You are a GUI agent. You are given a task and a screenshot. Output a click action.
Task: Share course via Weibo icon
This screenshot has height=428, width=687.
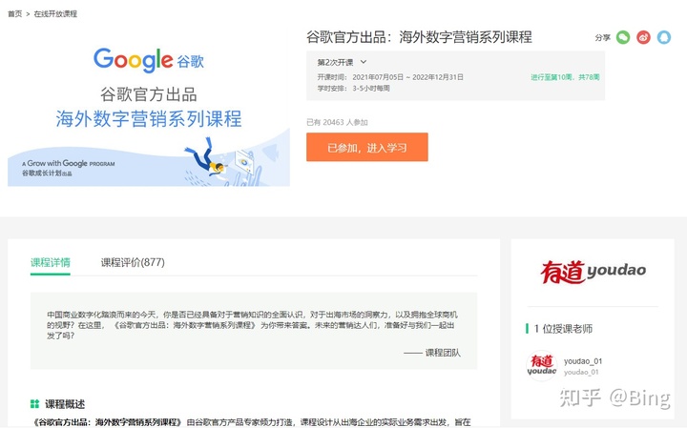click(x=643, y=37)
